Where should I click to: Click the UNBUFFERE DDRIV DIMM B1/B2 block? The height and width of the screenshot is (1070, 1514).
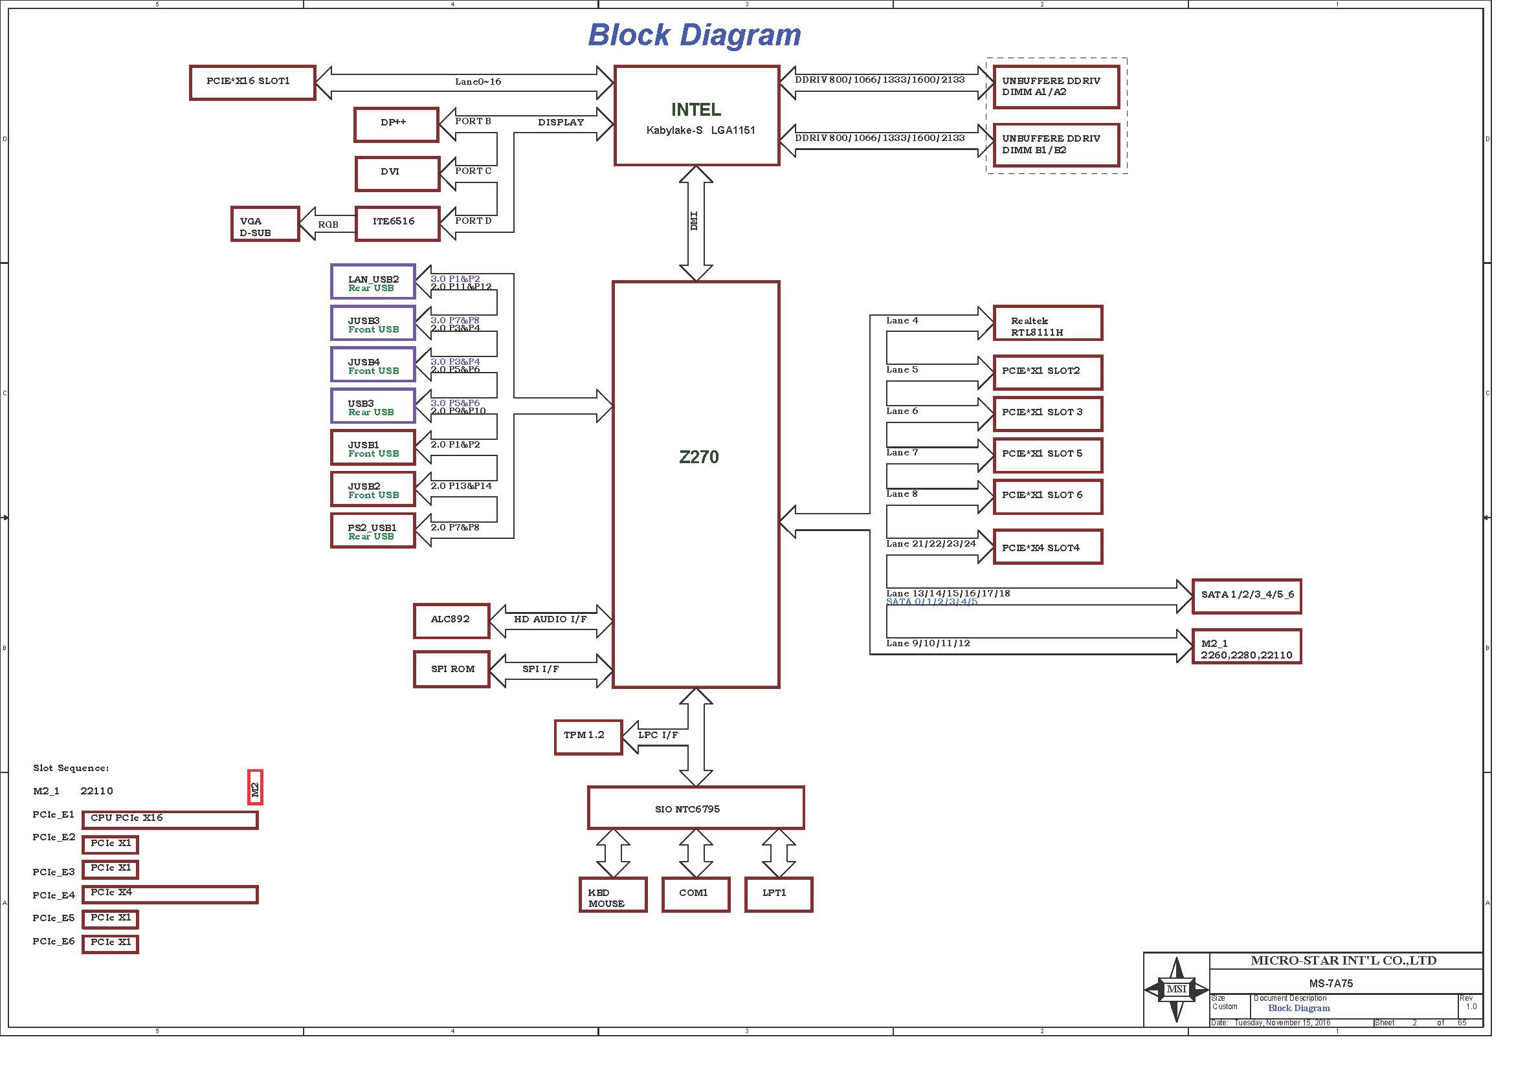click(x=1056, y=145)
